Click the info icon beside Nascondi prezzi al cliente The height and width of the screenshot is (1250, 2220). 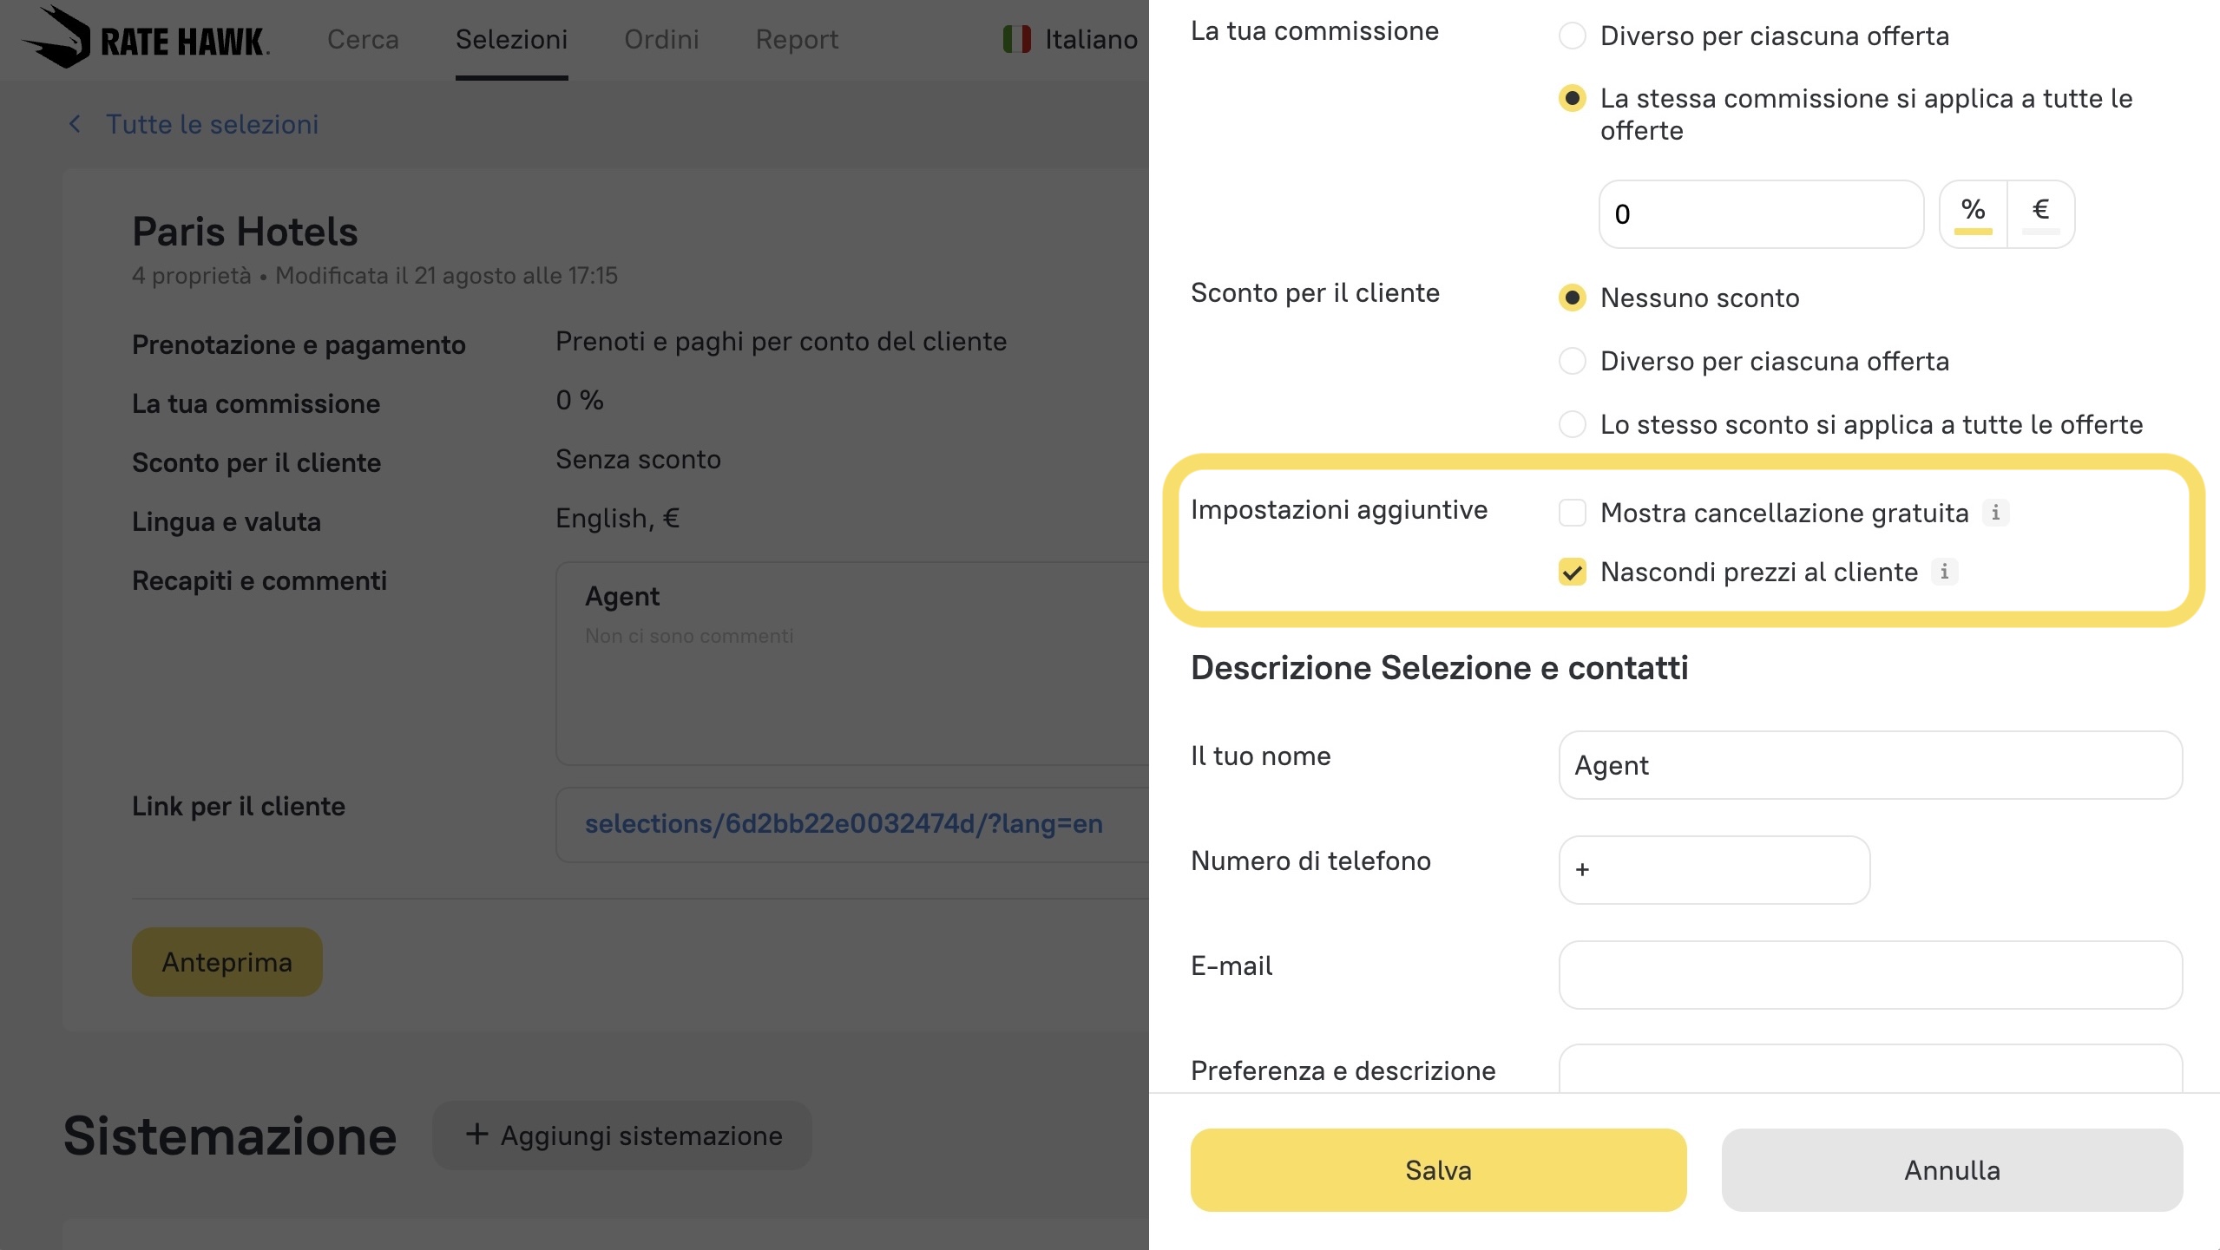click(1944, 572)
